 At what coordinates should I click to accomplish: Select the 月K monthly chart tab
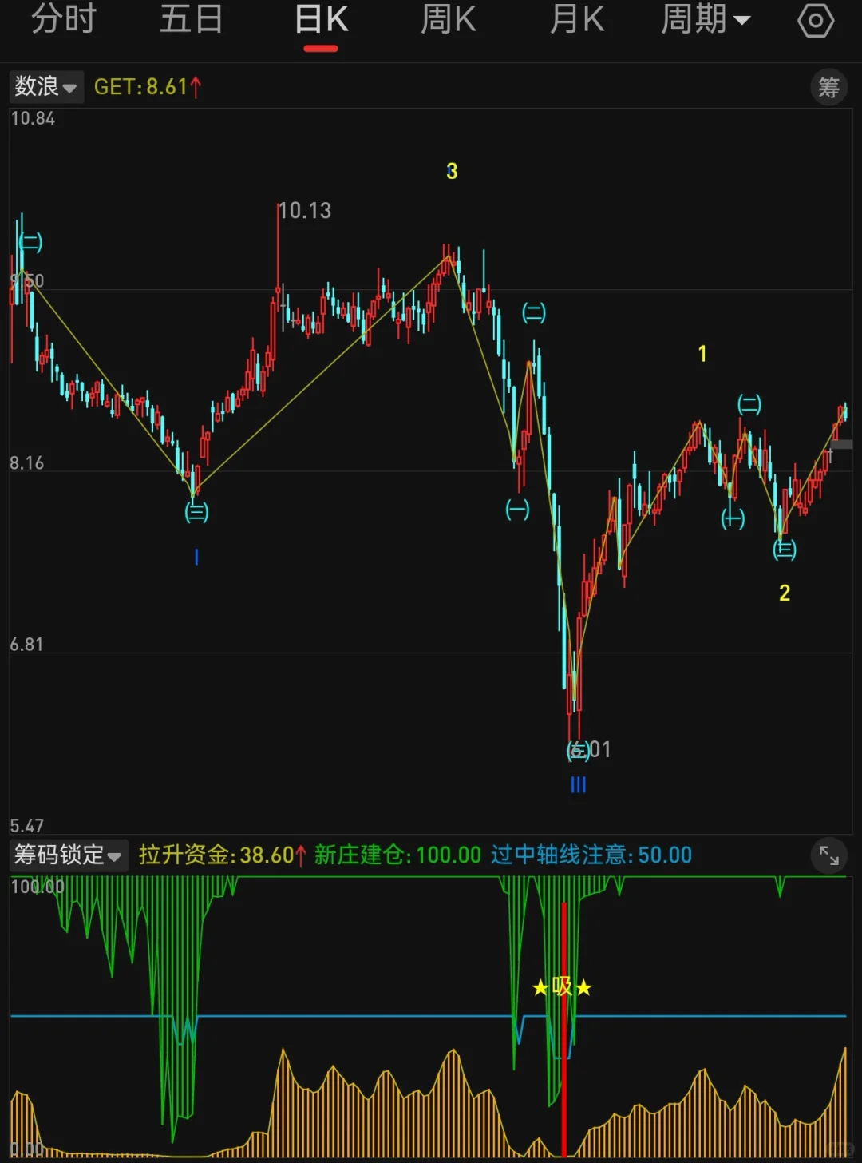click(x=576, y=20)
